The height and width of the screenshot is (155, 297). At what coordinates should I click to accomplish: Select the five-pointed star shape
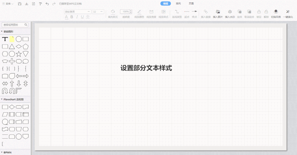(19, 54)
